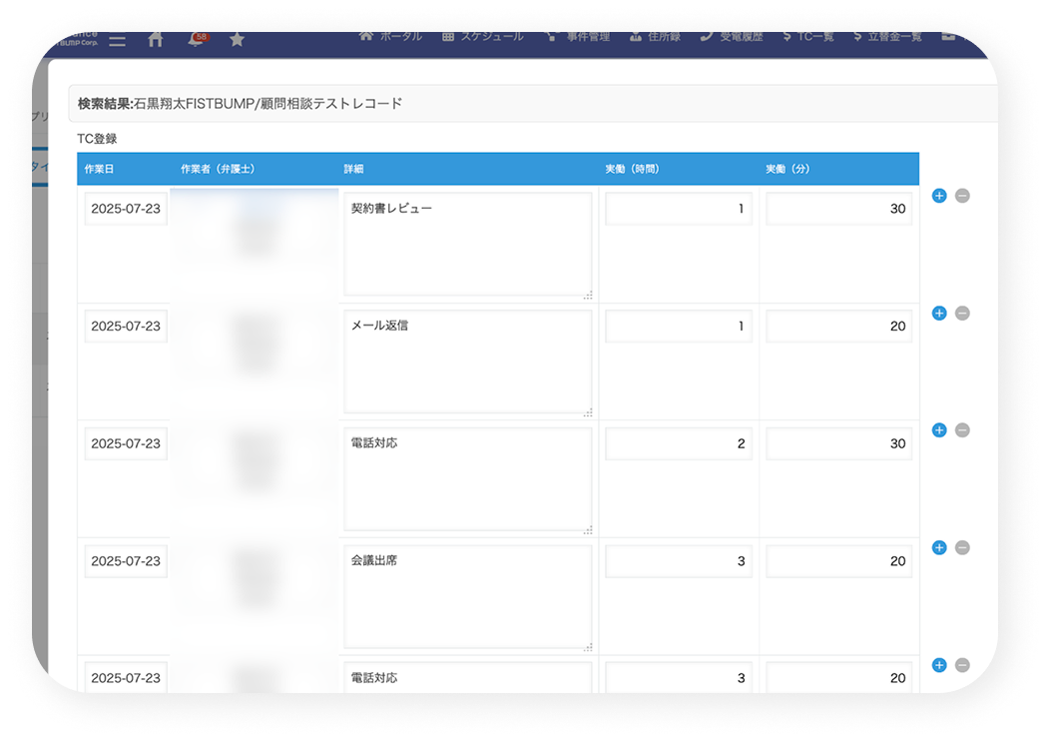Open 事件管理 in top navigation
The height and width of the screenshot is (741, 1046).
point(578,36)
